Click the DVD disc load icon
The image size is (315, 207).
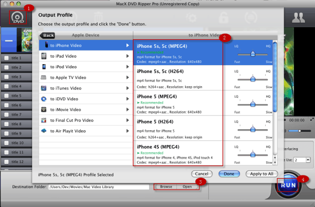point(18,17)
